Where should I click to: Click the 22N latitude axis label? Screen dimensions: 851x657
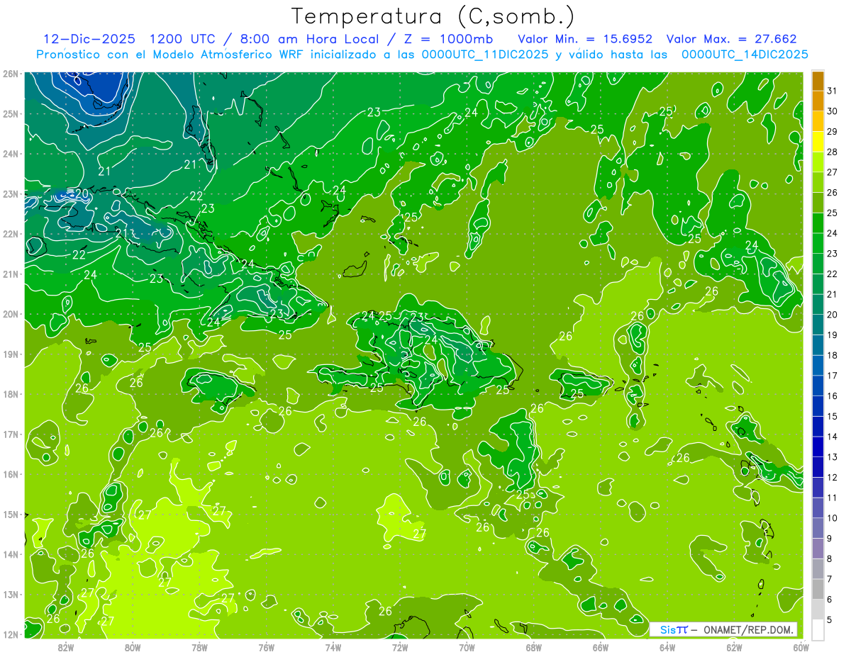pos(11,234)
